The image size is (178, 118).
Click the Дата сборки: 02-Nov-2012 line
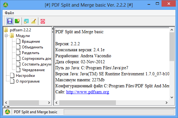point(80,62)
